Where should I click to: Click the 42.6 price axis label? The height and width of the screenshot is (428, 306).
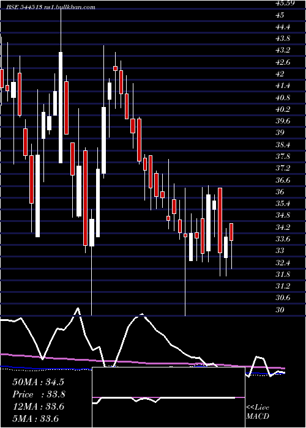click(x=283, y=62)
